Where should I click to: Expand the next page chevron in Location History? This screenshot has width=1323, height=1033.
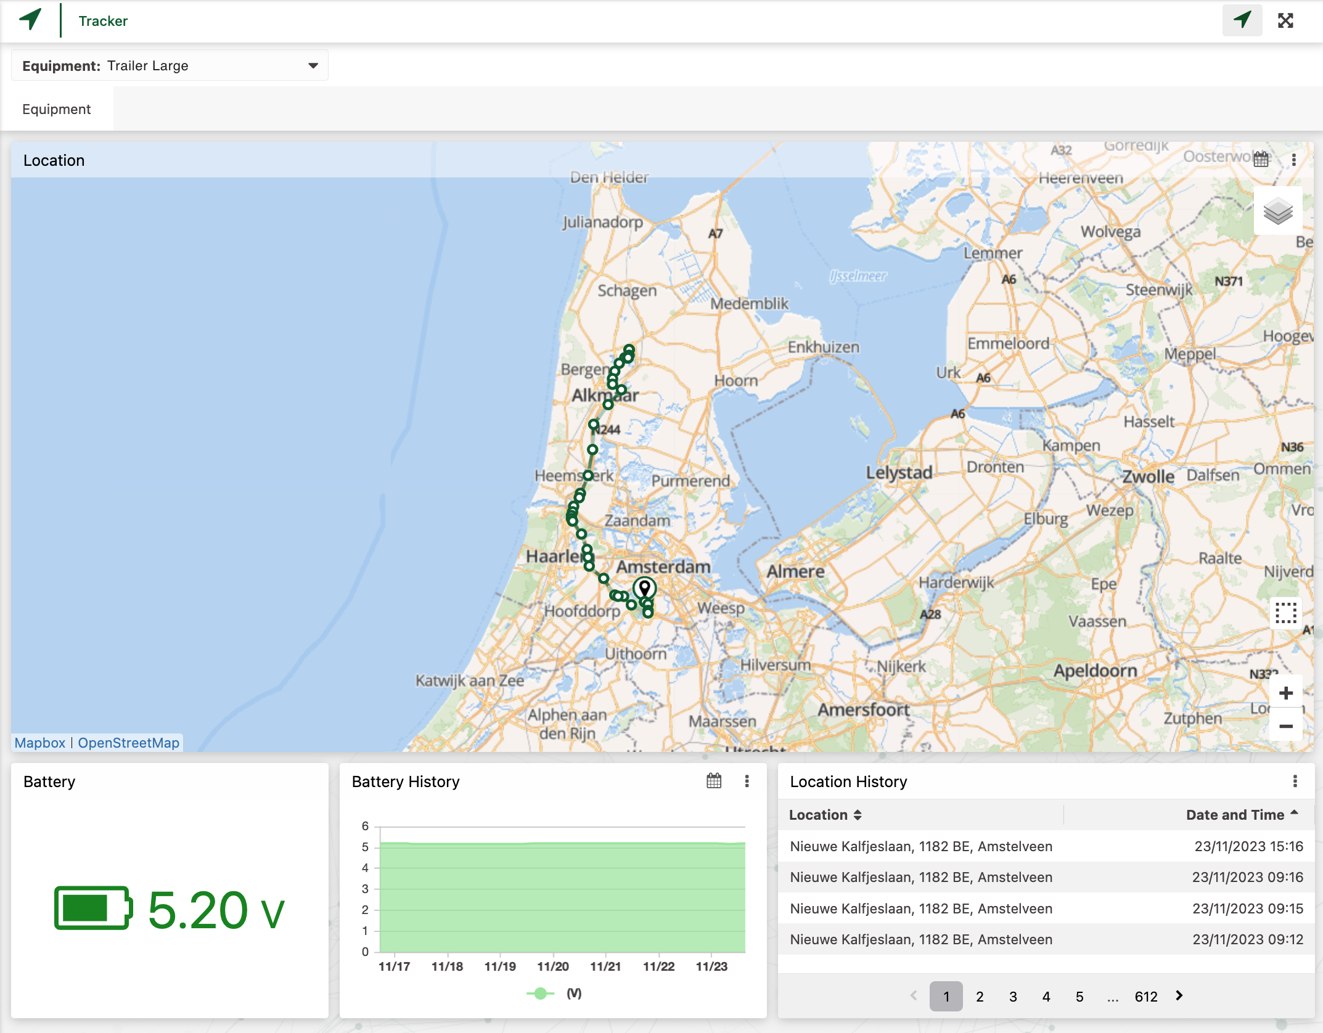[1179, 996]
